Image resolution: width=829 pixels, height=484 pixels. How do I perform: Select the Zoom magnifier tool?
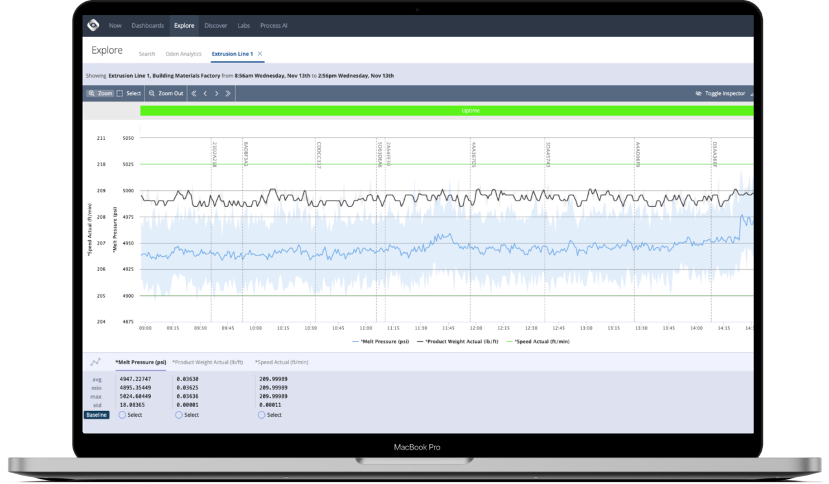click(100, 93)
